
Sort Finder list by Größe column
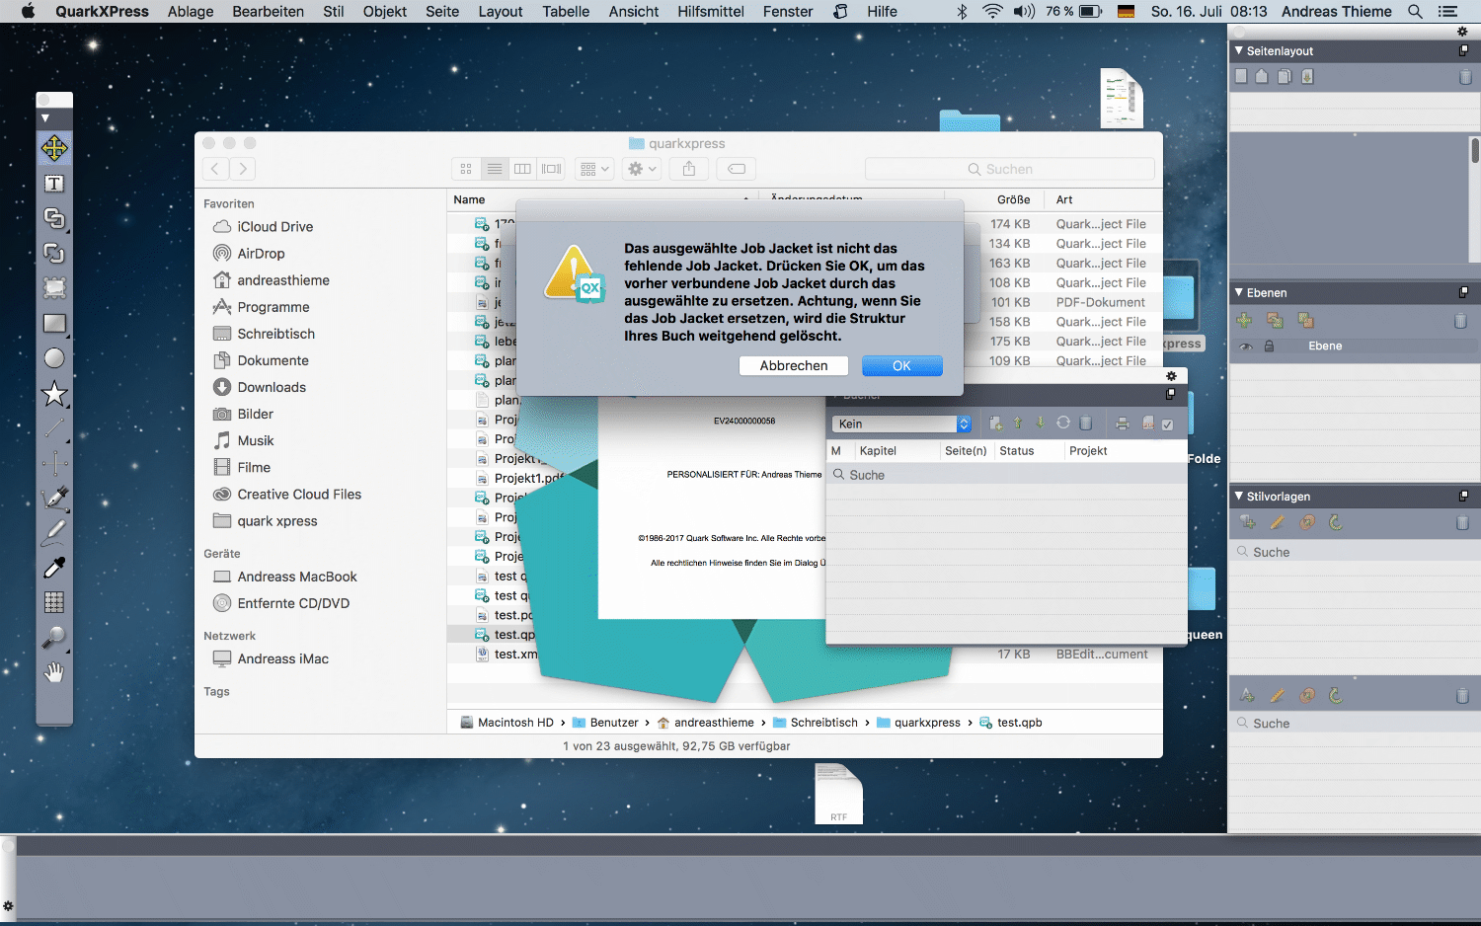(x=1013, y=199)
